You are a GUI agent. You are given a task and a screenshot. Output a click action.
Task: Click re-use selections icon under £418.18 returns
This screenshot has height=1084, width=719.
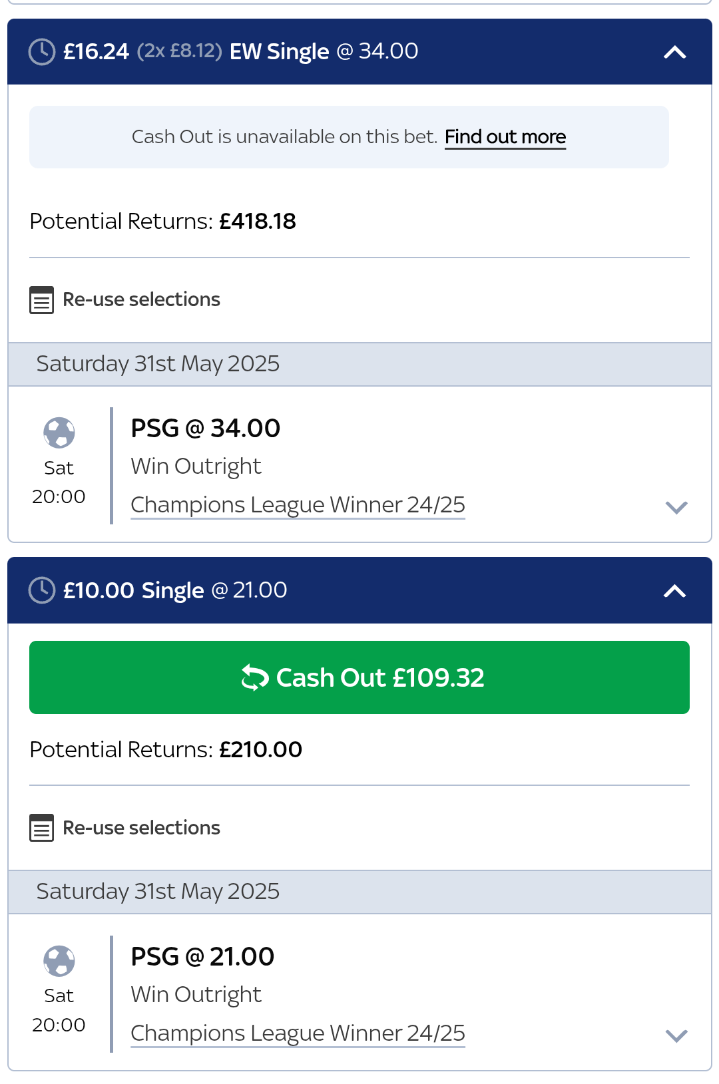[41, 300]
